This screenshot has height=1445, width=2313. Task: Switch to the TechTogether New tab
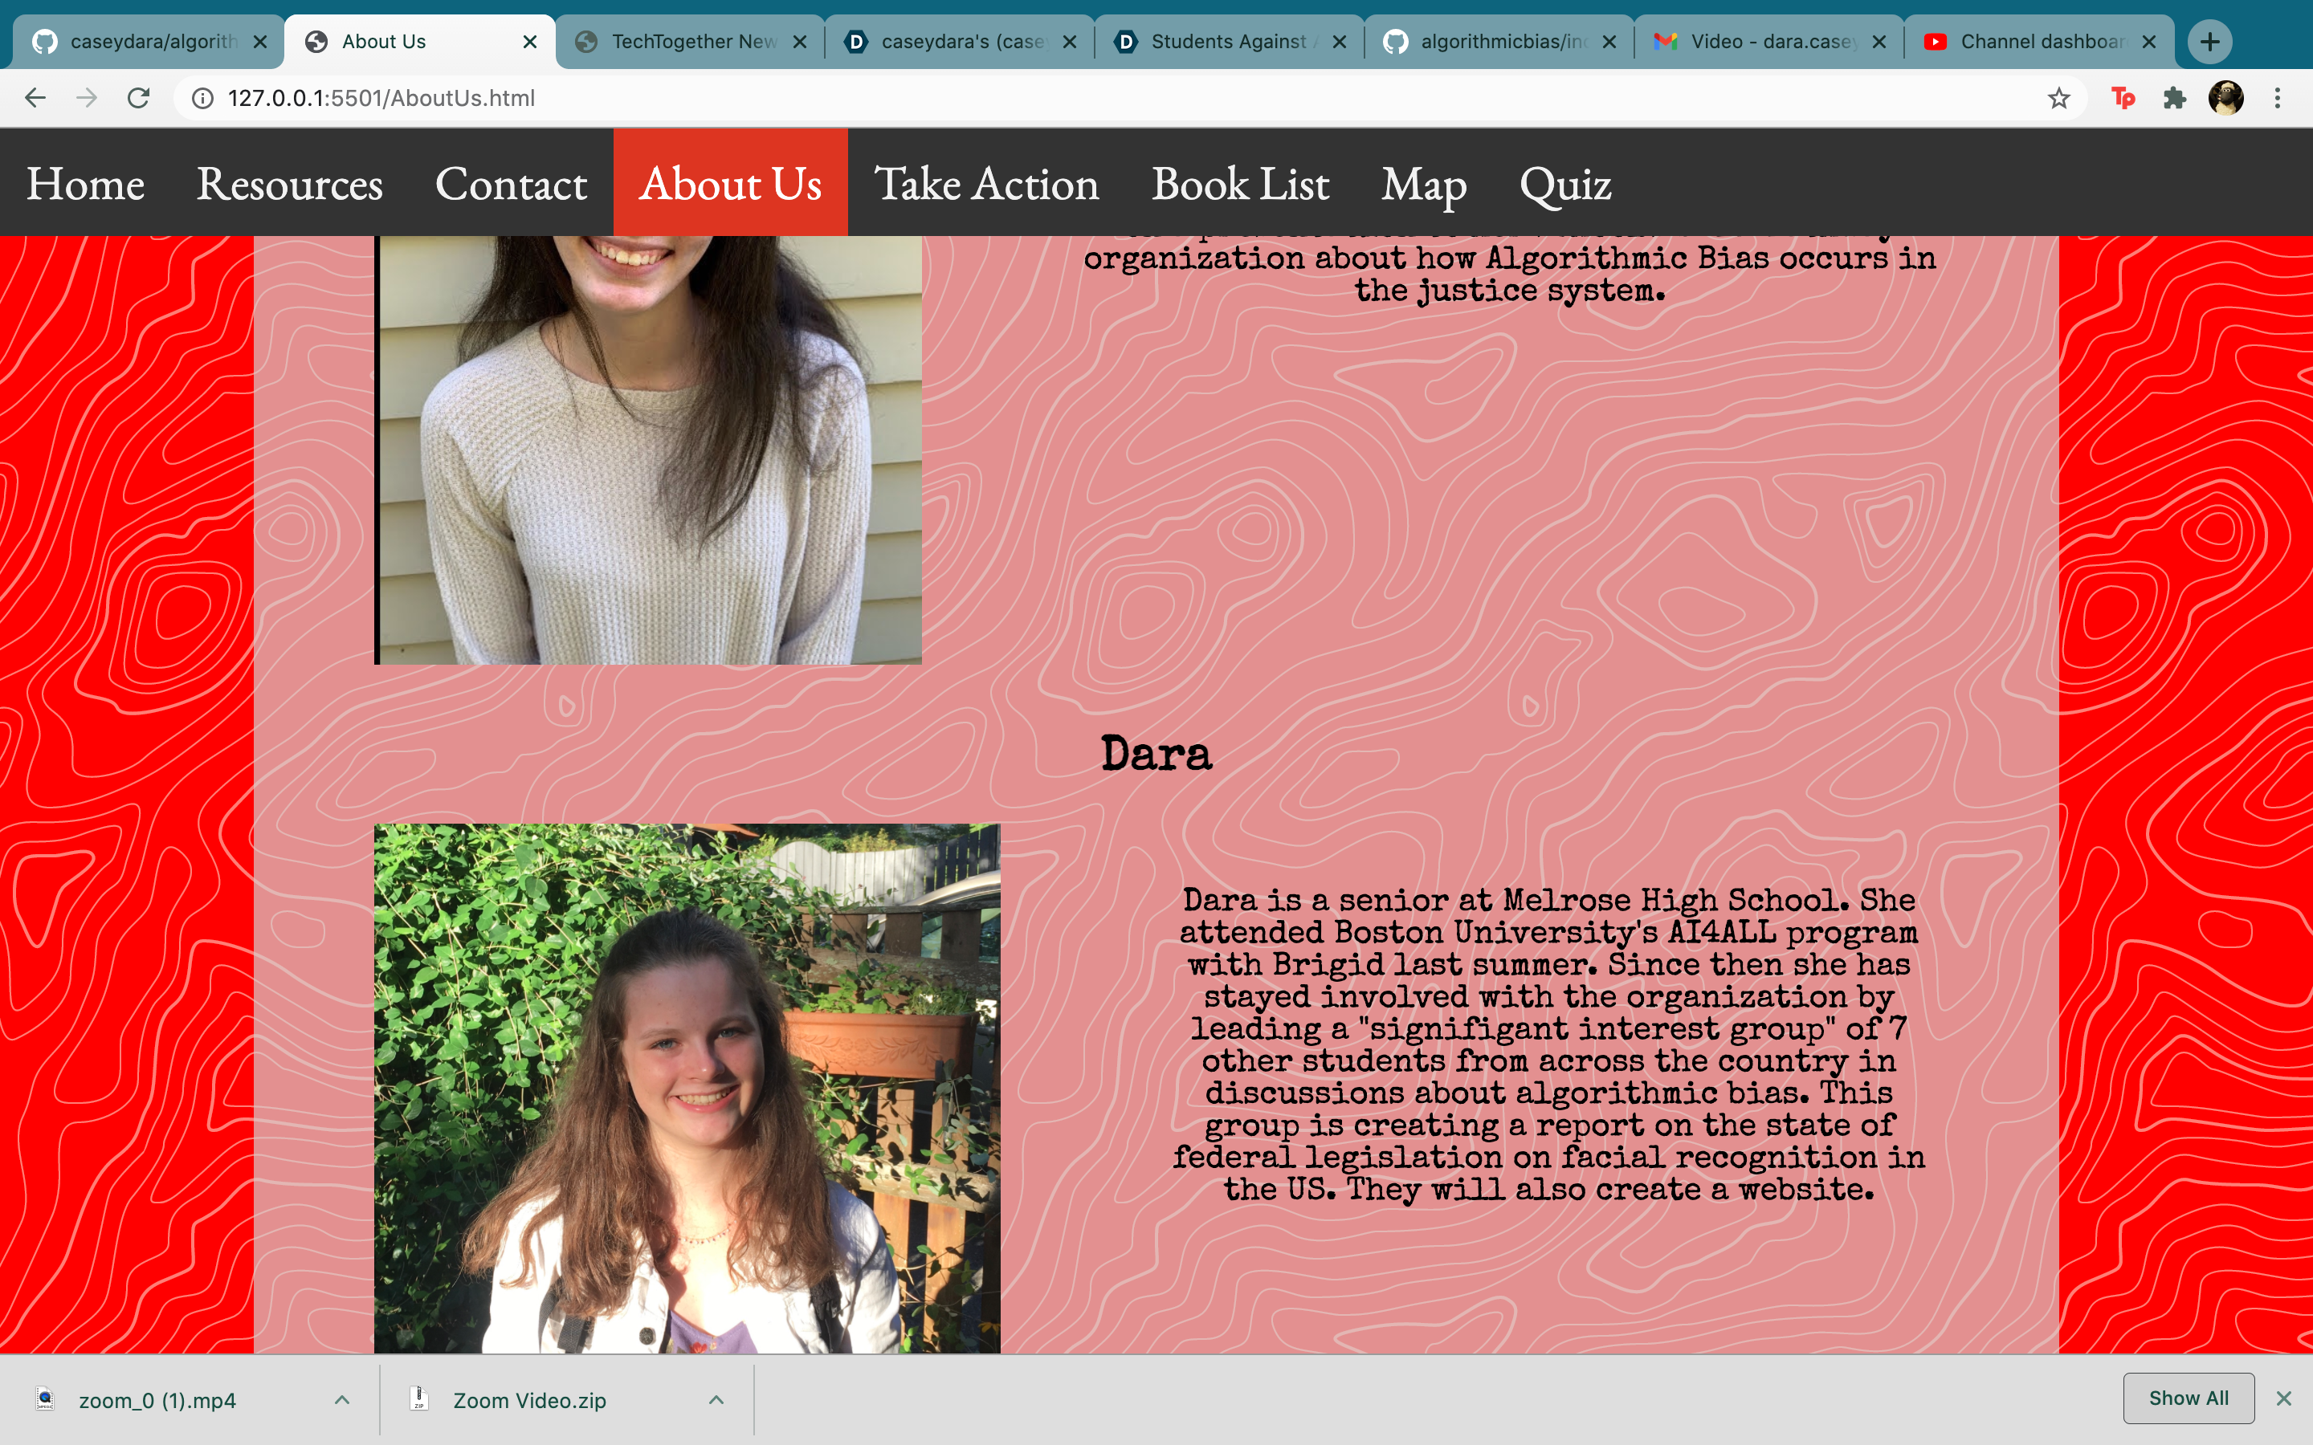pyautogui.click(x=693, y=41)
